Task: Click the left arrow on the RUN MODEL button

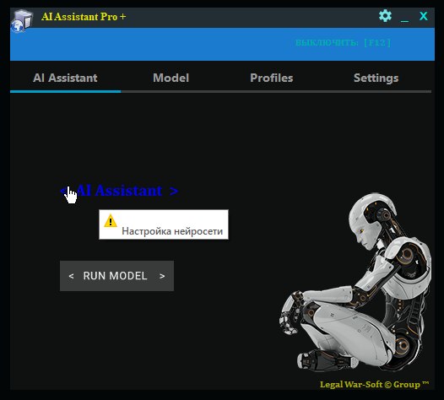Action: 71,276
